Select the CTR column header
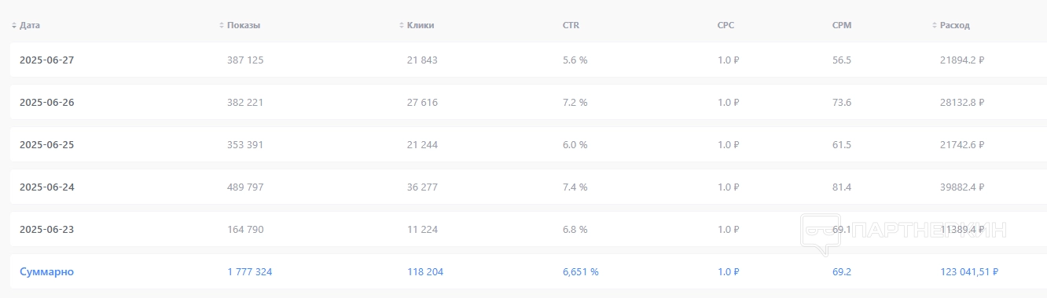This screenshot has width=1047, height=298. pyautogui.click(x=571, y=25)
